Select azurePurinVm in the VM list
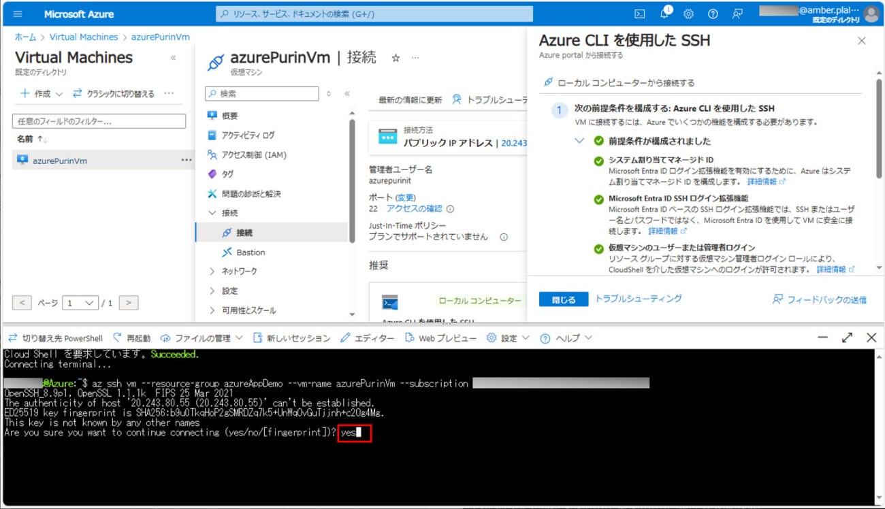Viewport: 885px width, 509px height. coord(60,161)
